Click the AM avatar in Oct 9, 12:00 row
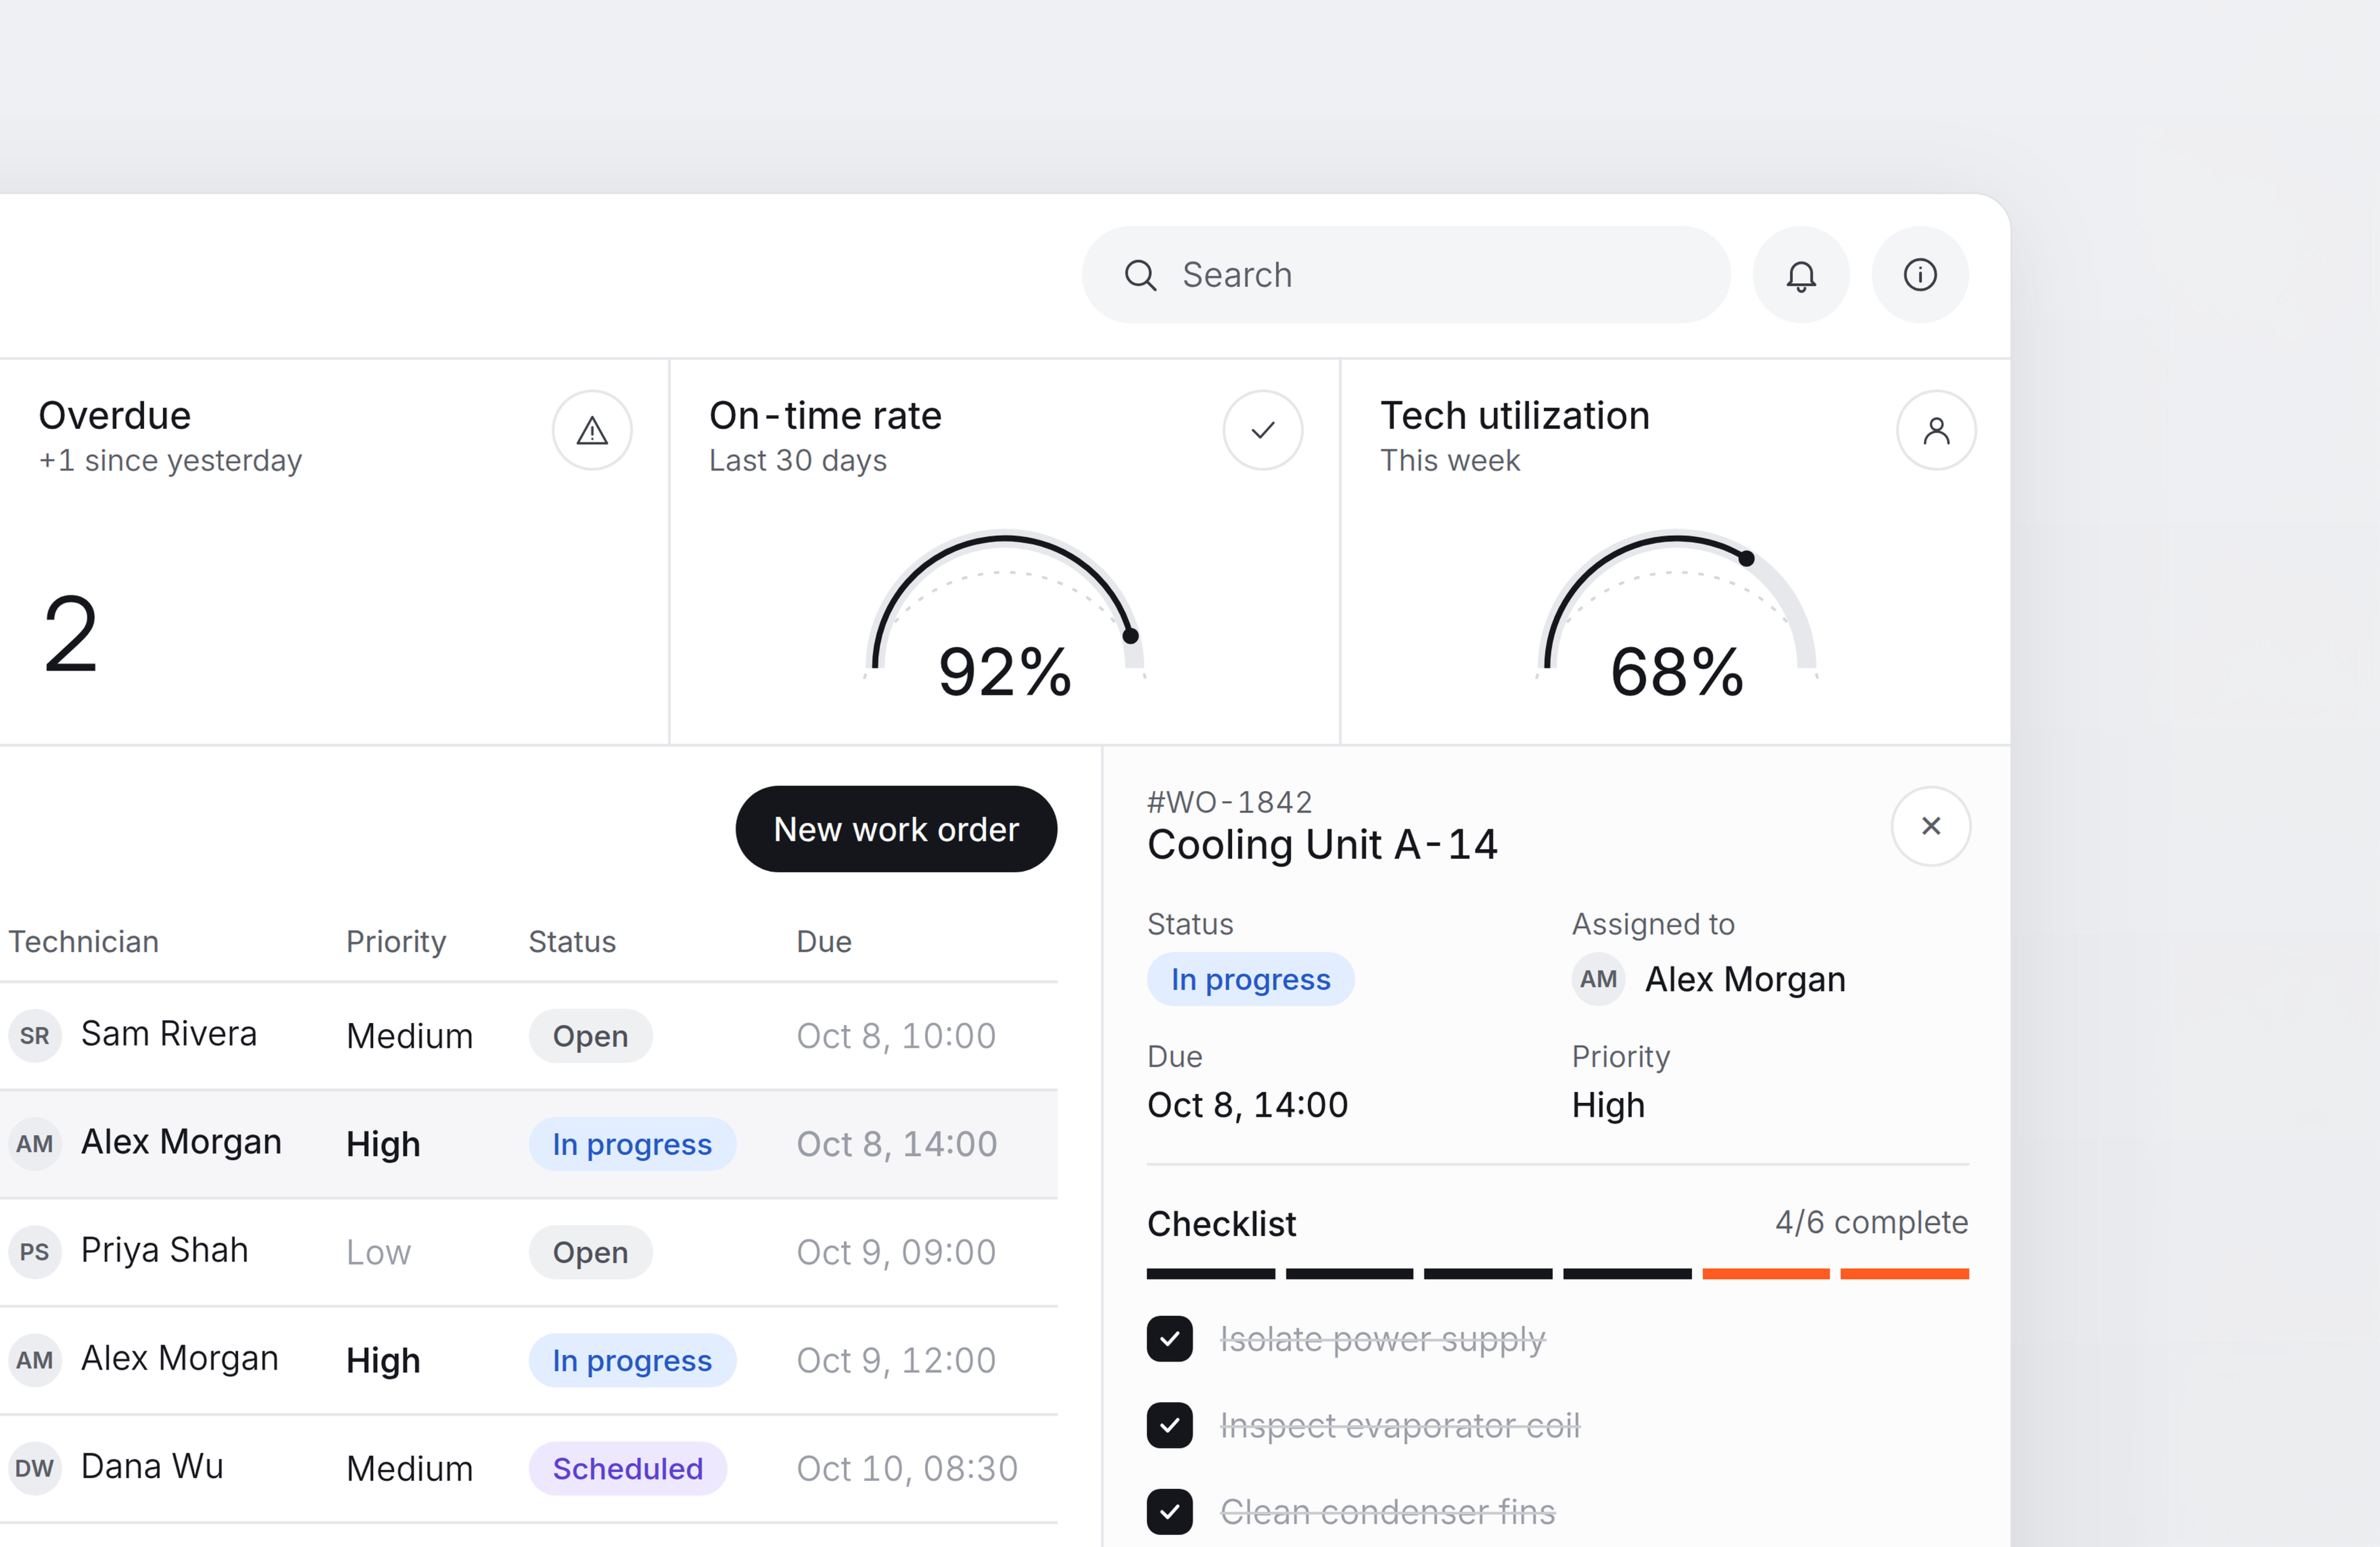Screen dimensions: 2380x1547 click(35, 1360)
